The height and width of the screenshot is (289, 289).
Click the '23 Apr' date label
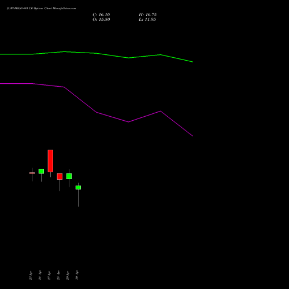point(31,276)
